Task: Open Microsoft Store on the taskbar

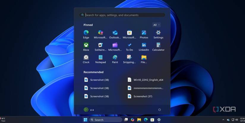Action: [x=152, y=120]
